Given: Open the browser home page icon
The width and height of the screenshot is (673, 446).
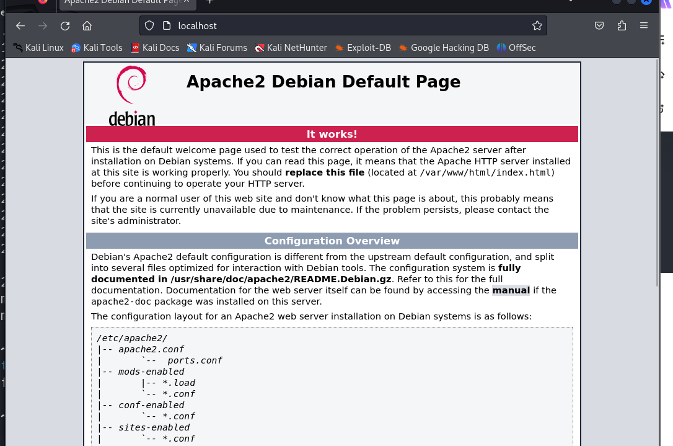Looking at the screenshot, I should point(87,26).
